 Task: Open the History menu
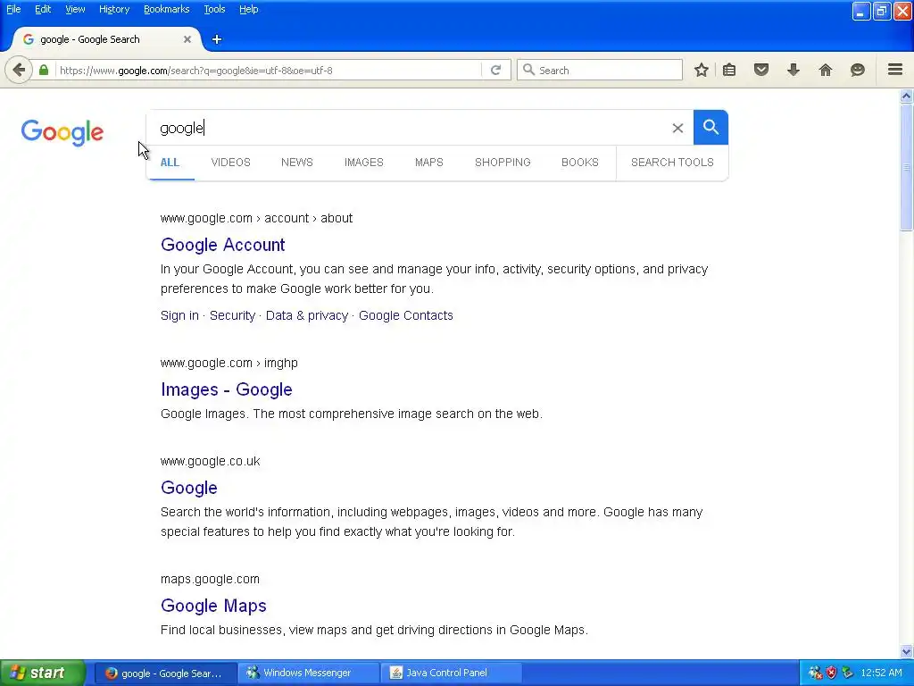click(x=114, y=9)
